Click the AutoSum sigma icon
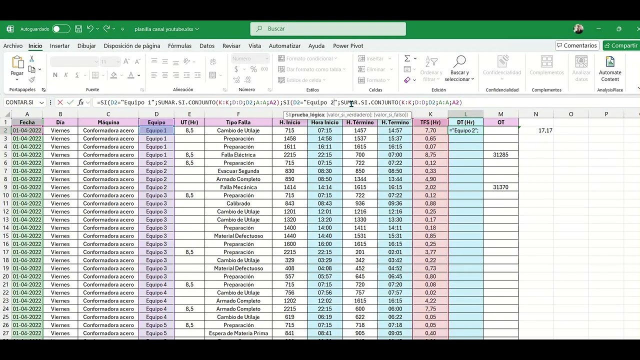Viewport: 640px width, 360px height. [407, 58]
